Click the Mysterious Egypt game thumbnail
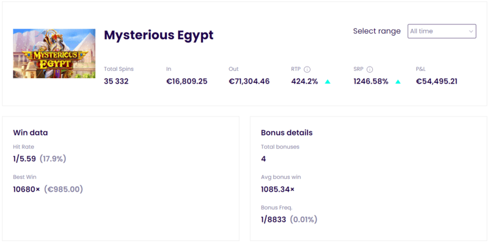The width and height of the screenshot is (489, 243). (54, 53)
